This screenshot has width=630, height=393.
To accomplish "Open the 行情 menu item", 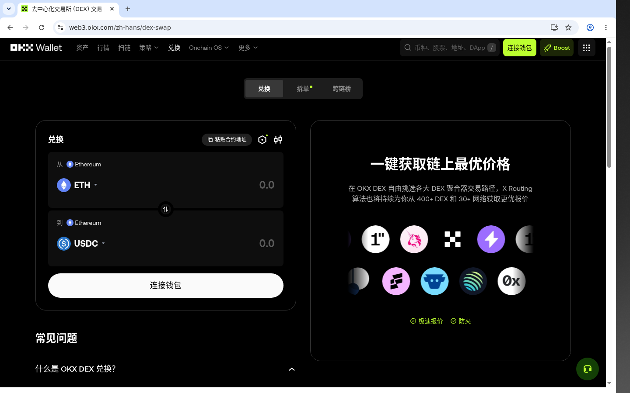I will point(103,48).
